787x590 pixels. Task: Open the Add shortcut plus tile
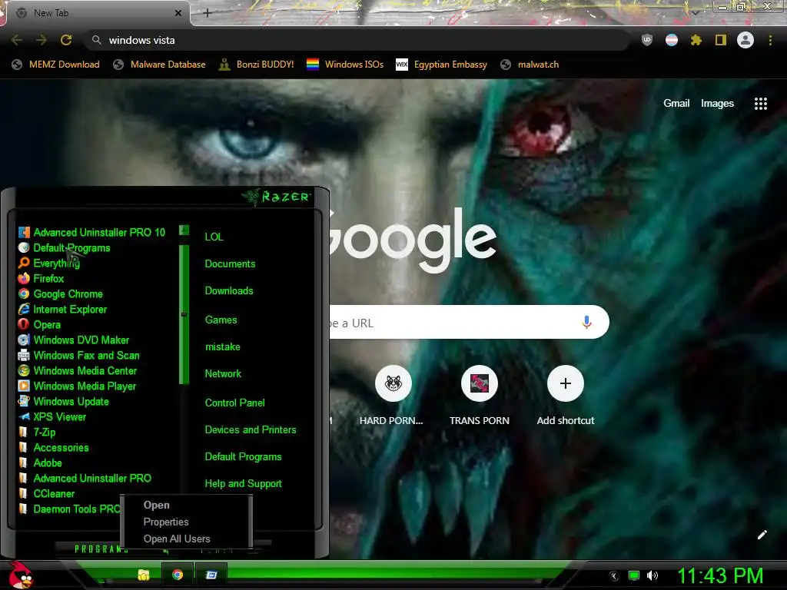pos(565,384)
